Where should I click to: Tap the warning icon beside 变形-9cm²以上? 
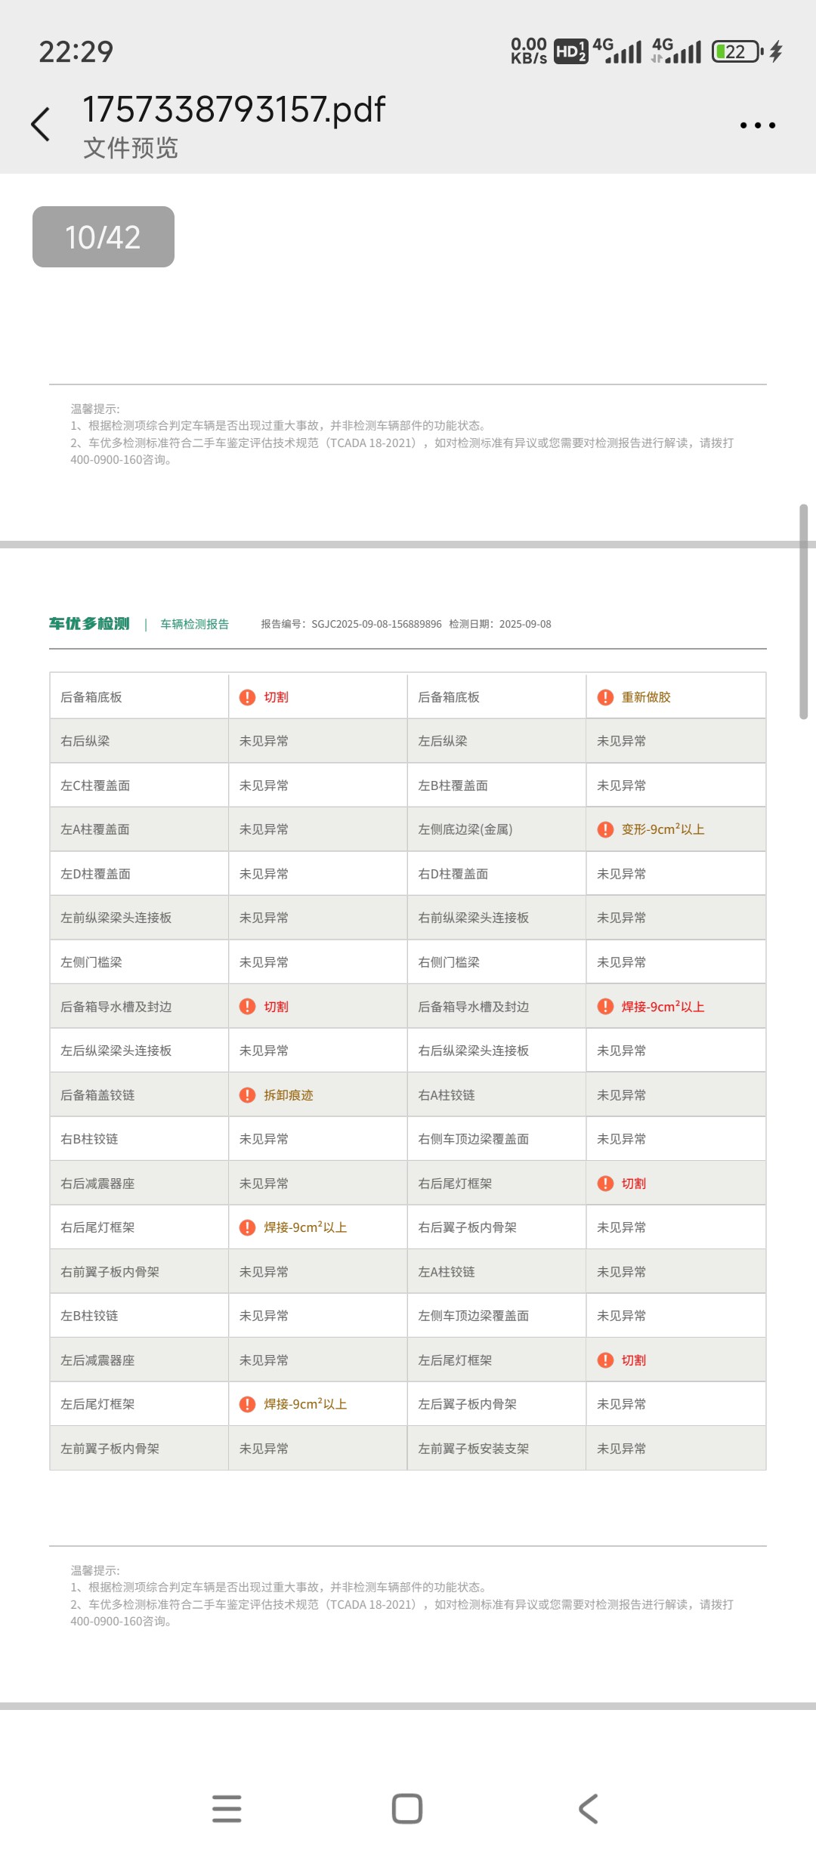coord(605,829)
